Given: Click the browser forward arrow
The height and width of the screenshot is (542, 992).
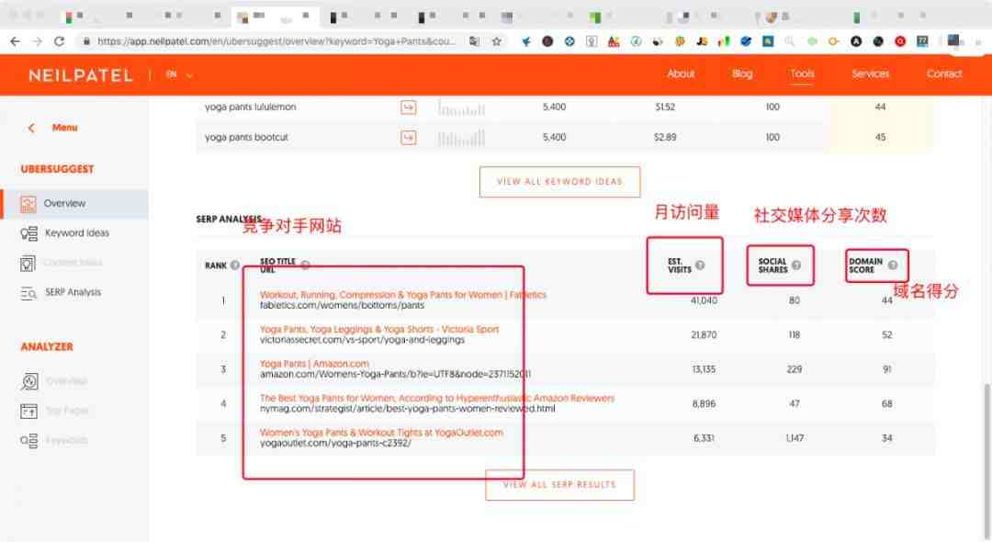Looking at the screenshot, I should [38, 41].
